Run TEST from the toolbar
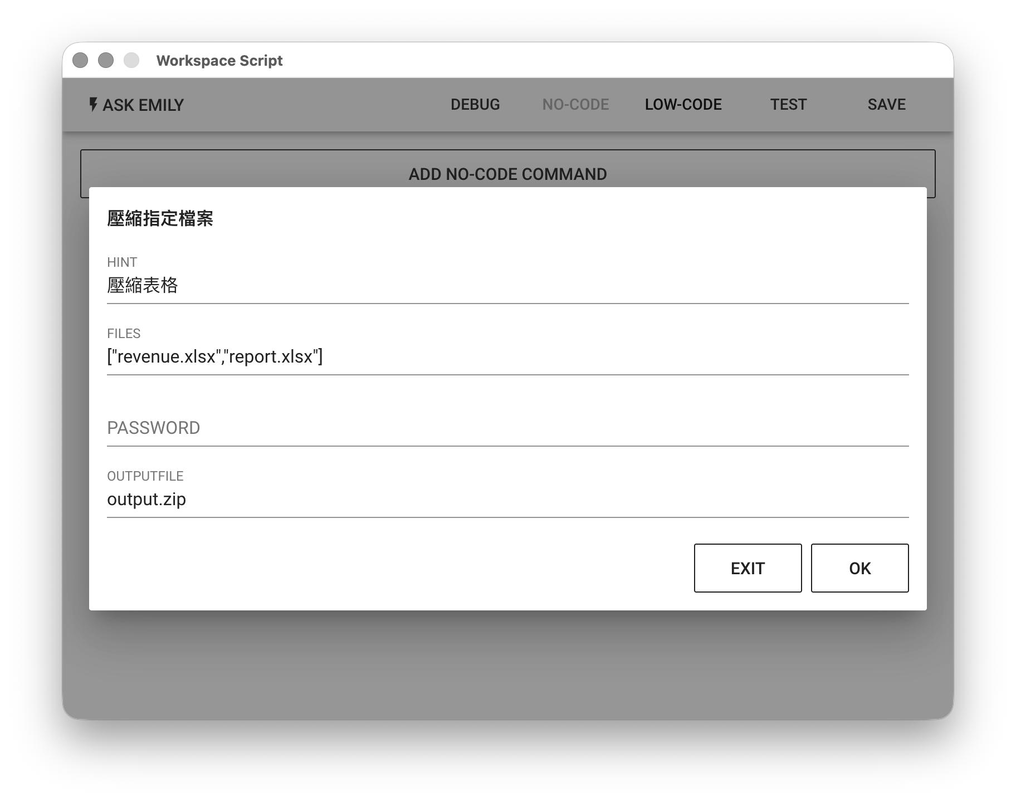1016x802 pixels. point(788,105)
